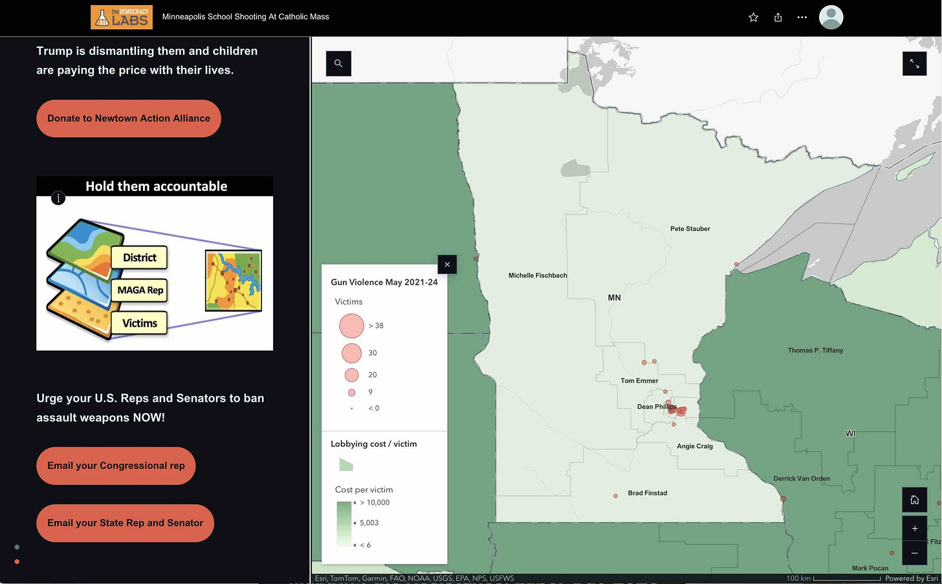Screen dimensions: 942x584
Task: Open the map search tool
Action: pos(338,63)
